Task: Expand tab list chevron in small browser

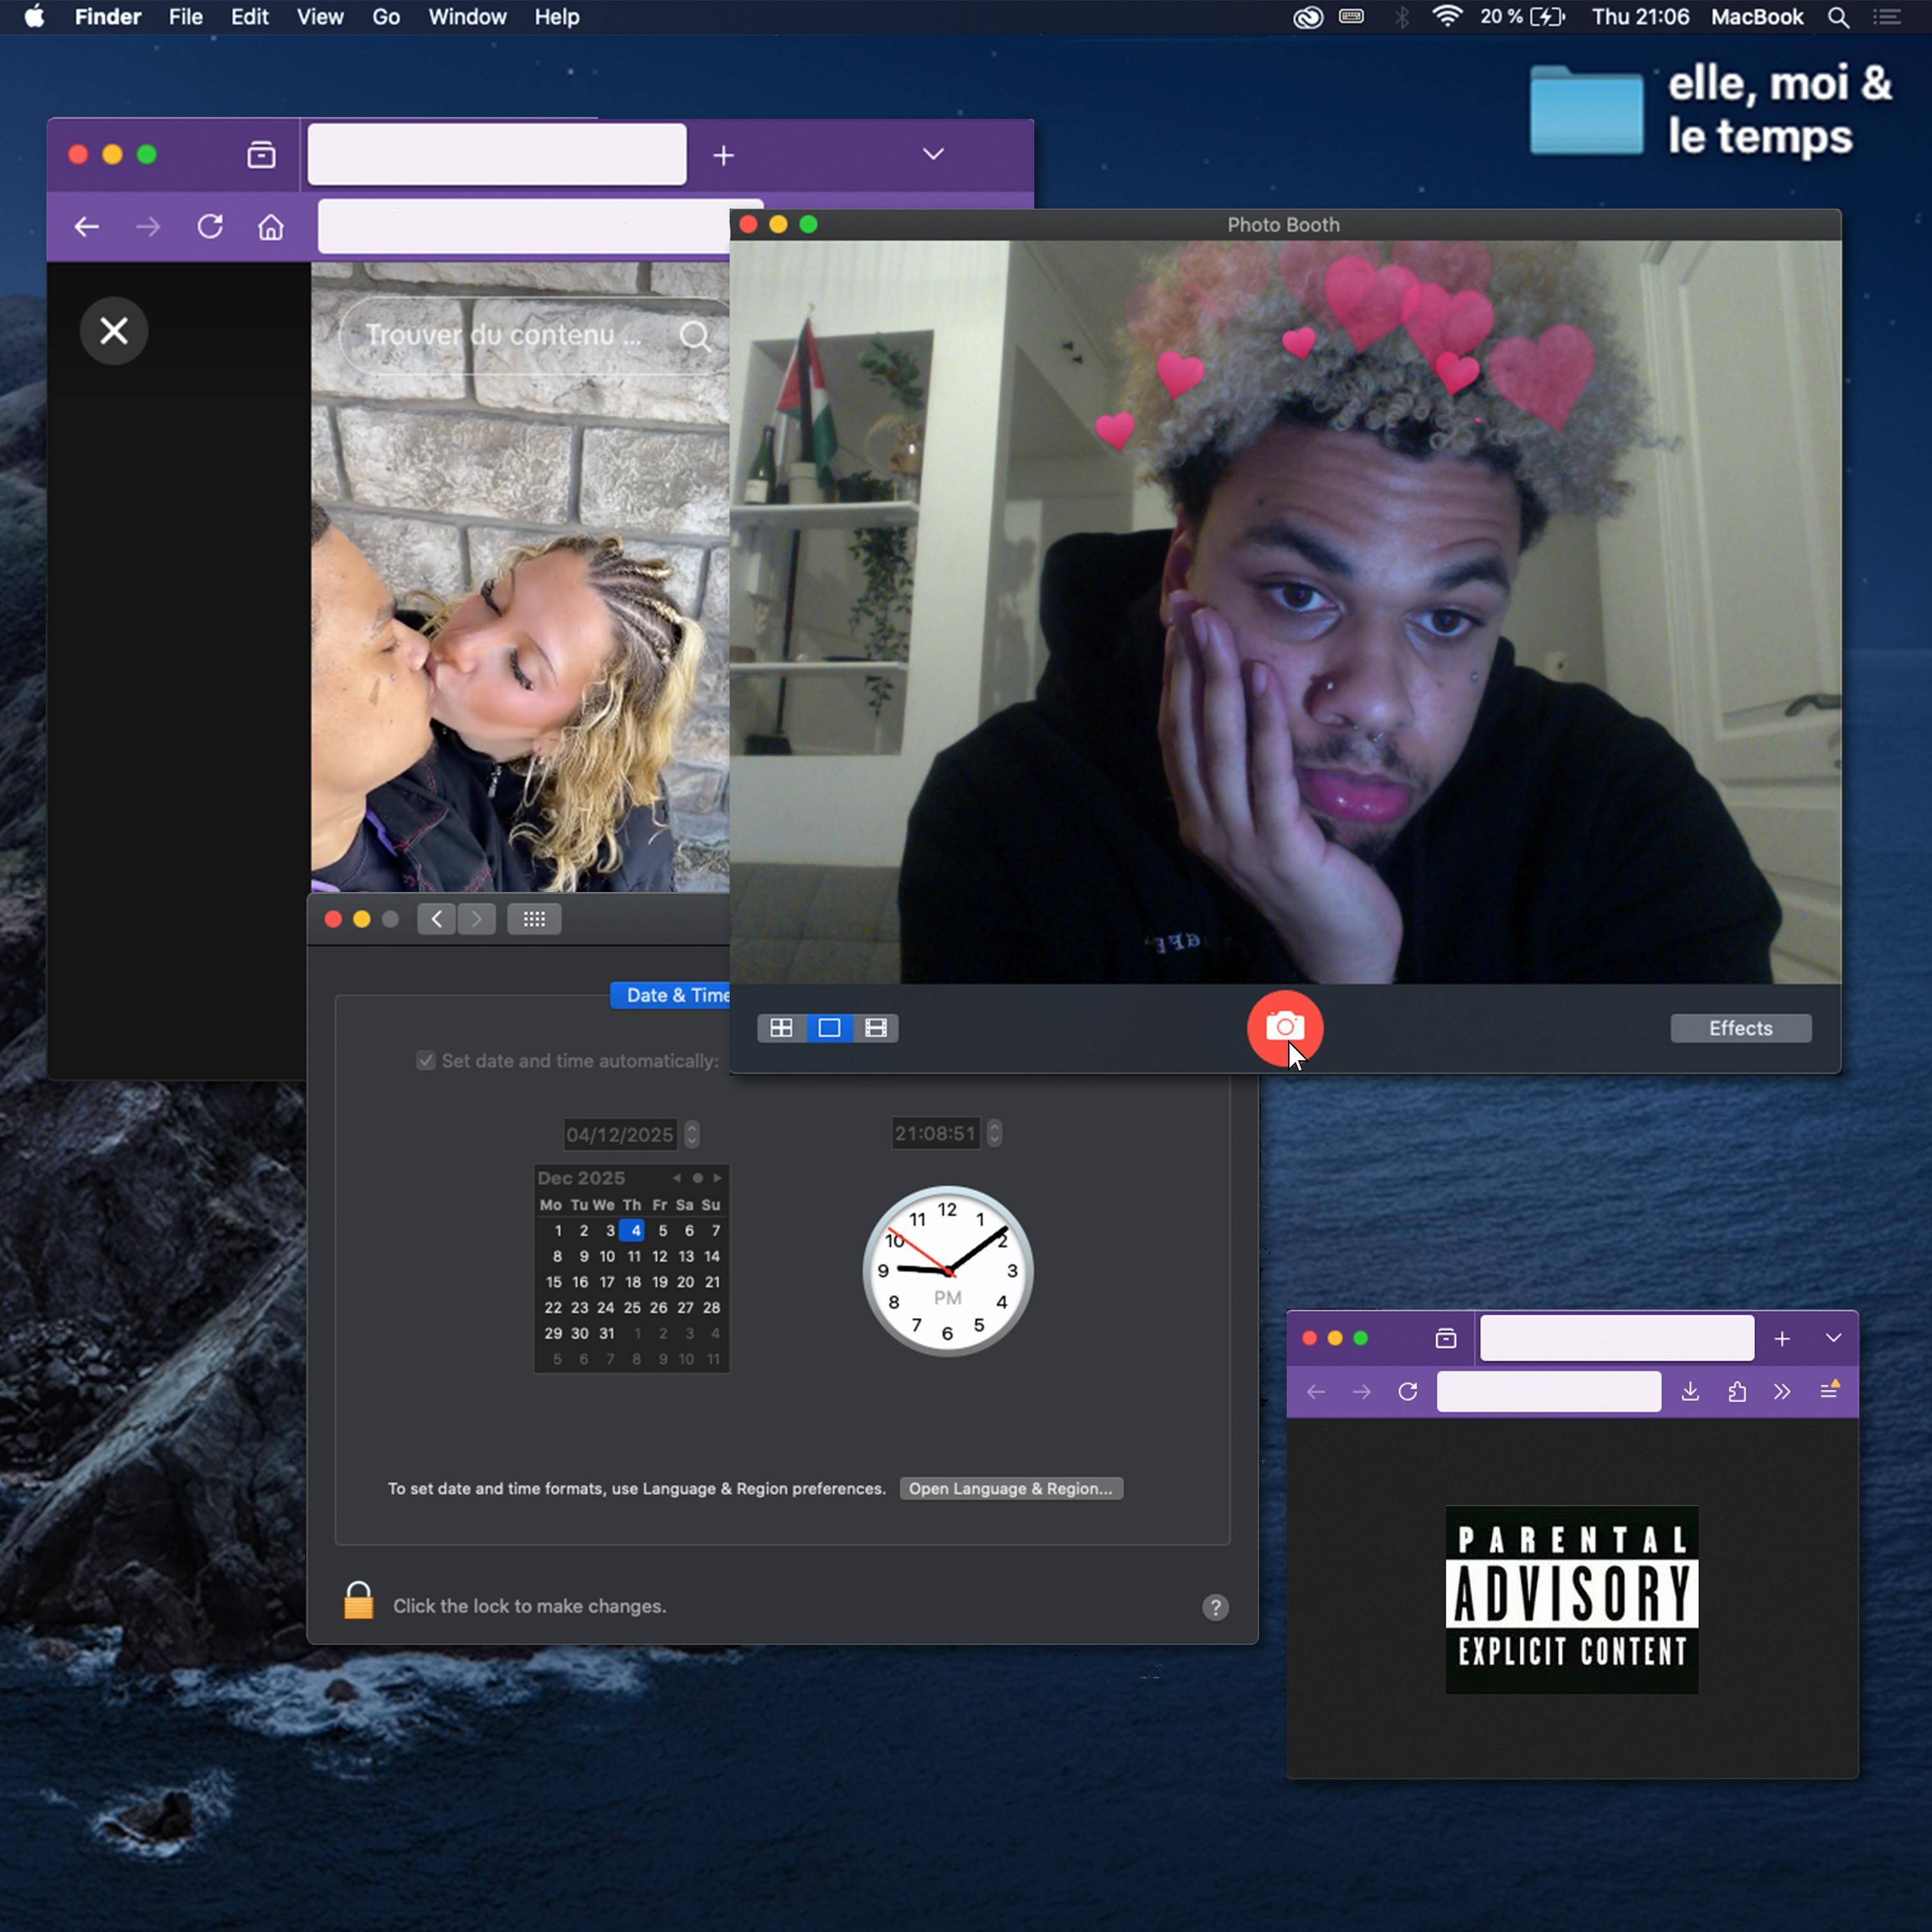Action: point(1832,1338)
